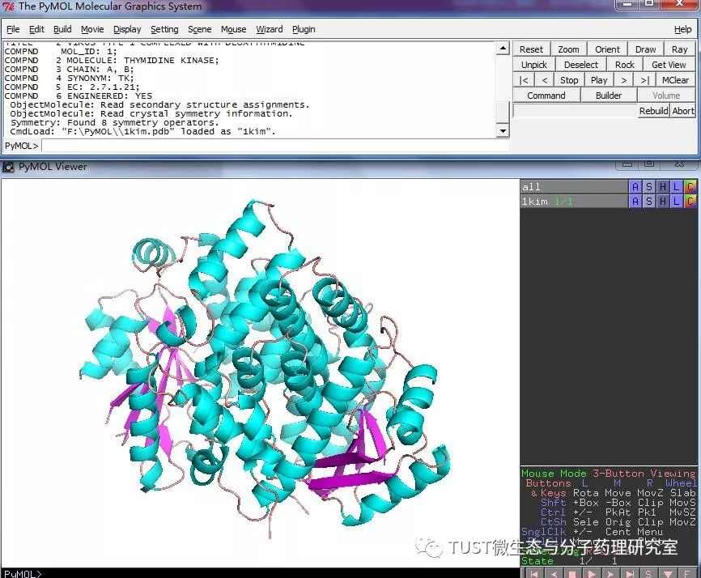Toggle Rock animation of the molecule
The height and width of the screenshot is (578, 701).
pyautogui.click(x=624, y=65)
